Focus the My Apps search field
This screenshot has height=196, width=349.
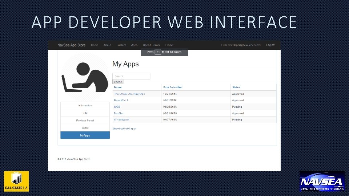pyautogui.click(x=131, y=76)
